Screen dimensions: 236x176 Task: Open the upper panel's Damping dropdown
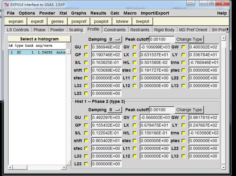(115, 39)
